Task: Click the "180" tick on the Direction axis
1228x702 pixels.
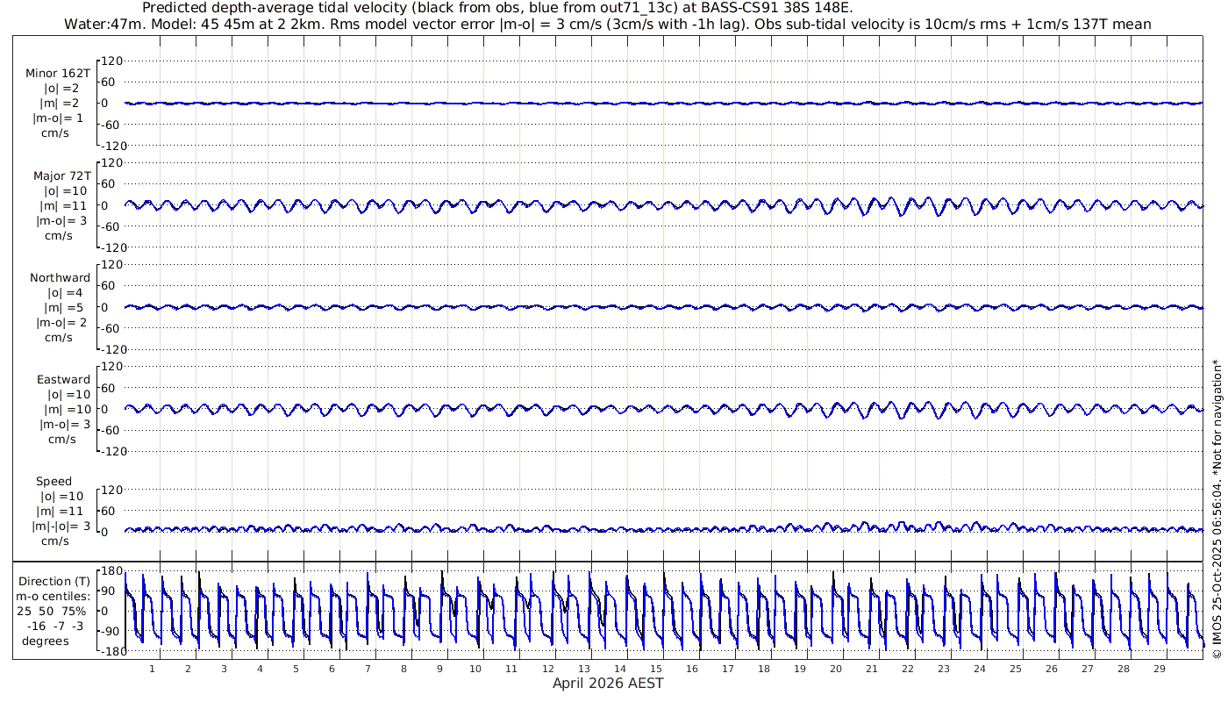Action: tap(111, 571)
